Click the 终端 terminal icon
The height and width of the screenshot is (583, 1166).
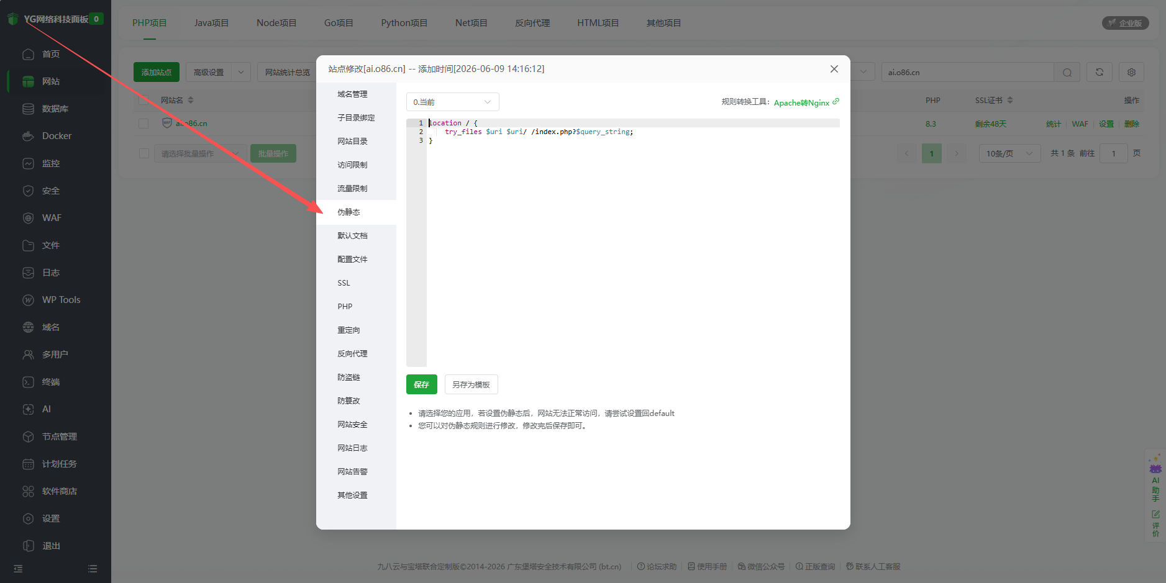click(x=28, y=382)
